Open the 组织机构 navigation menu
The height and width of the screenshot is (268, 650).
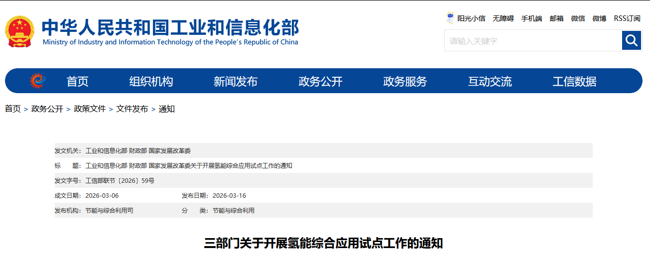pos(151,82)
